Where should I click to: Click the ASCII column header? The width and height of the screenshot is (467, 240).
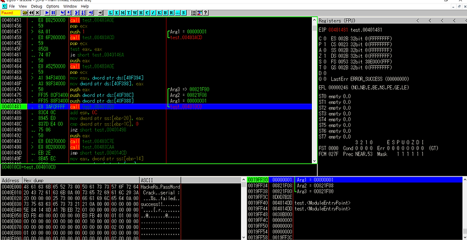point(160,180)
